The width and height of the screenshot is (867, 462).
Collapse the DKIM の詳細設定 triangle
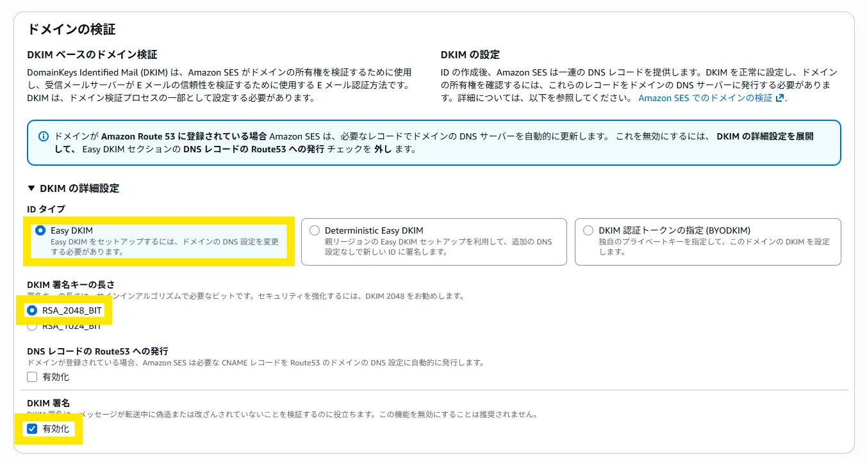31,188
